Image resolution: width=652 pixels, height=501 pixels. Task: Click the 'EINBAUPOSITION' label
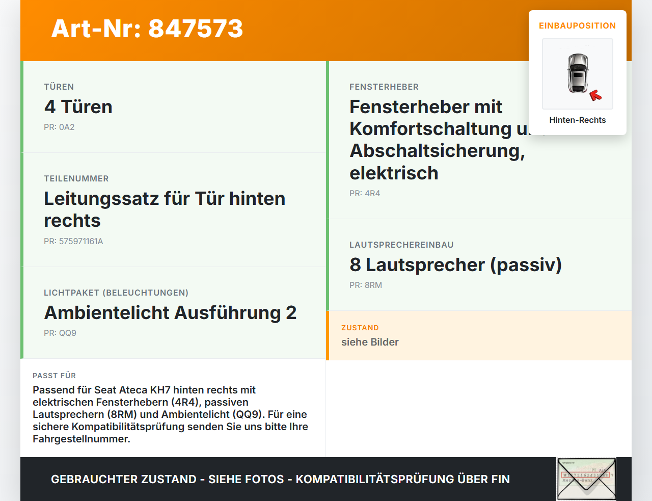click(578, 25)
